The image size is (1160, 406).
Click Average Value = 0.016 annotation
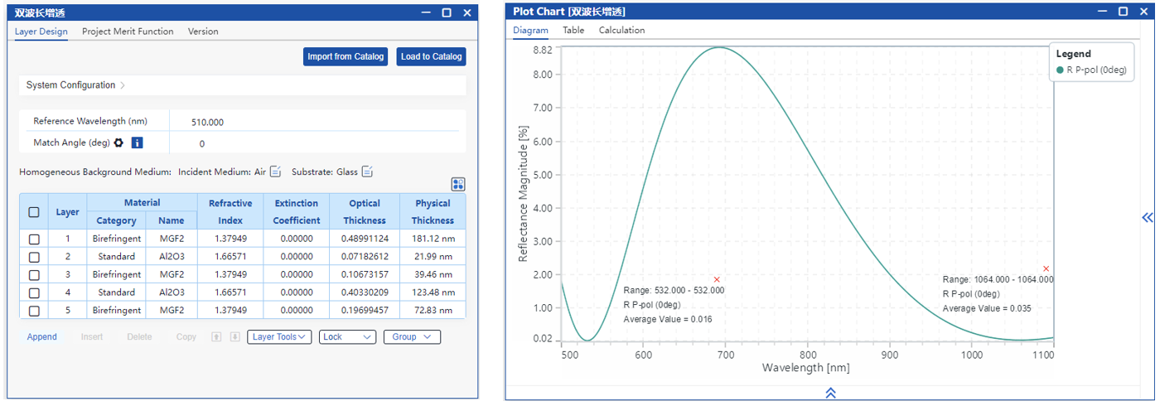click(668, 319)
